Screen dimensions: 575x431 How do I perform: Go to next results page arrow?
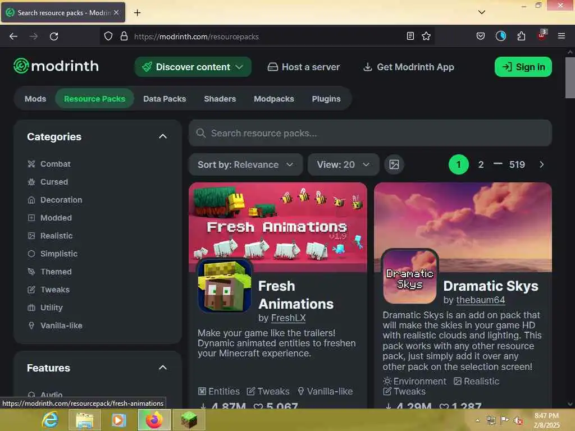coord(542,164)
